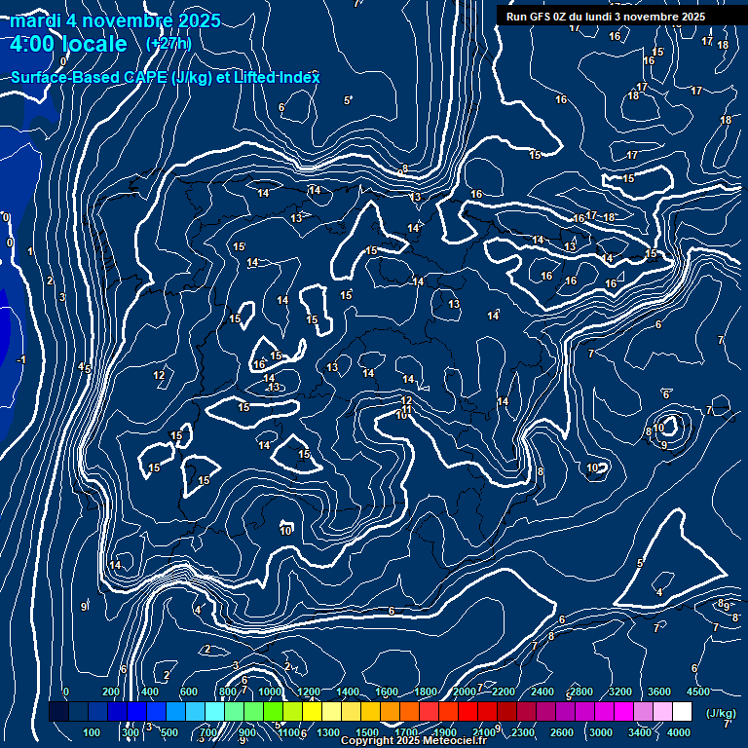Click the 'Copyright 2025 Meteociel.fr' text
This screenshot has height=748, width=748.
[414, 740]
